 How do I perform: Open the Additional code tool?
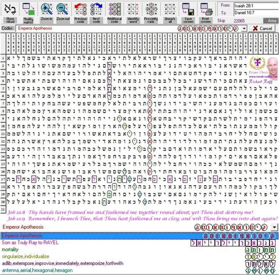114,9
